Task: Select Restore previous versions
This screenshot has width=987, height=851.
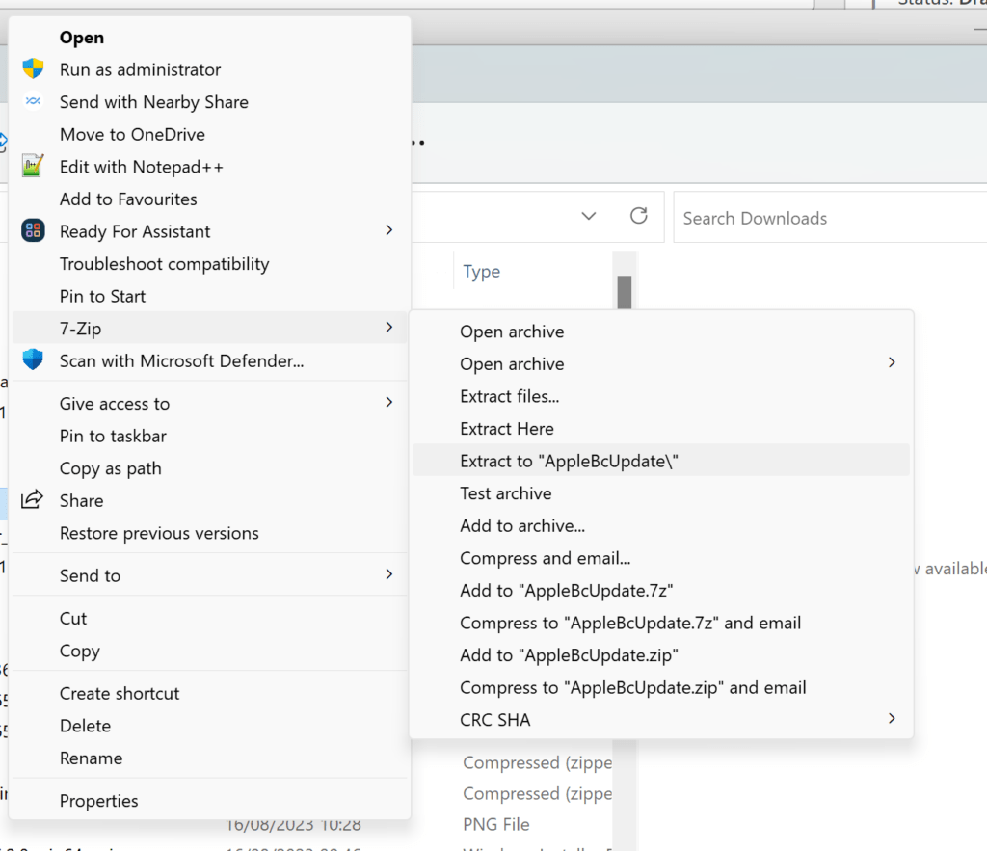Action: [x=209, y=533]
